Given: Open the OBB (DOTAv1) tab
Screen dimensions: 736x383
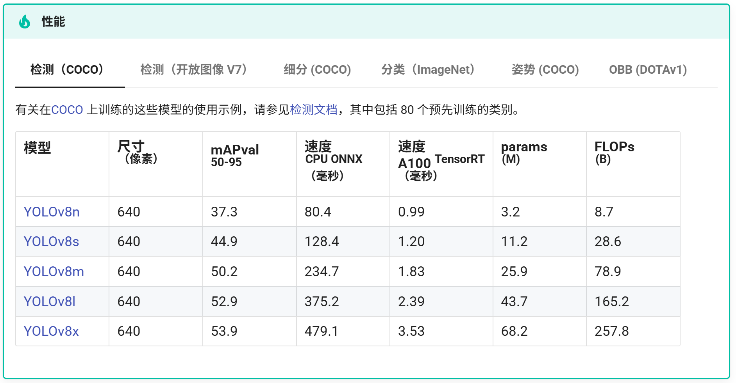Looking at the screenshot, I should (x=648, y=70).
